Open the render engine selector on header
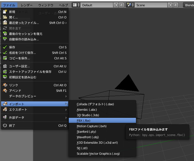Viewport: 194px width, 161px height. [188, 5]
